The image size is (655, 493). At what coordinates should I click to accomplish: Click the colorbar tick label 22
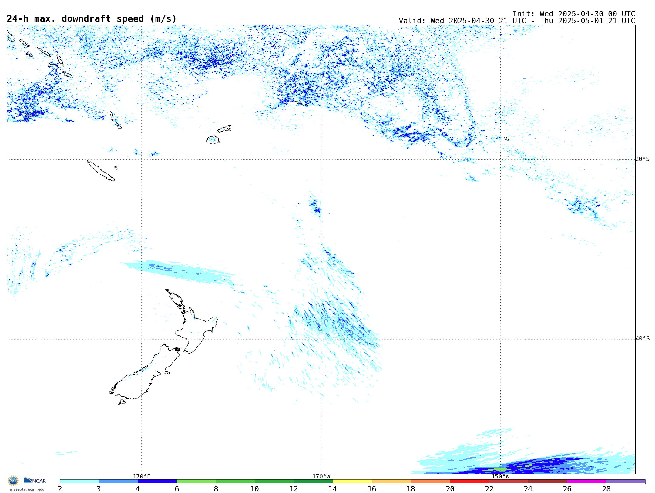pos(489,489)
